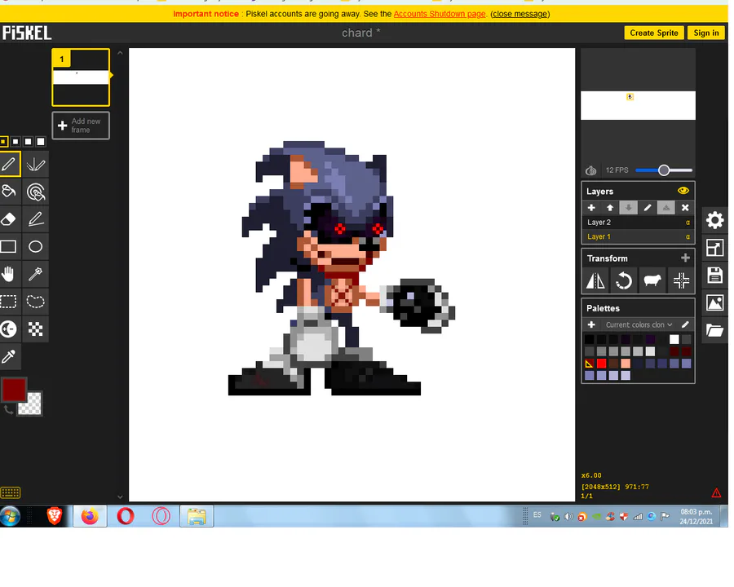Select the Rectangle tool
The height and width of the screenshot is (587, 734).
9,246
